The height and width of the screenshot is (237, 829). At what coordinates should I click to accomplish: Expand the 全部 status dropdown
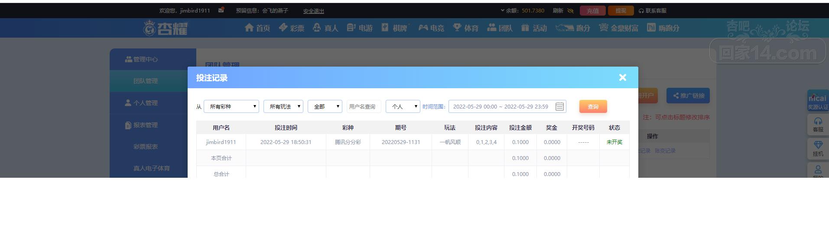(x=325, y=106)
